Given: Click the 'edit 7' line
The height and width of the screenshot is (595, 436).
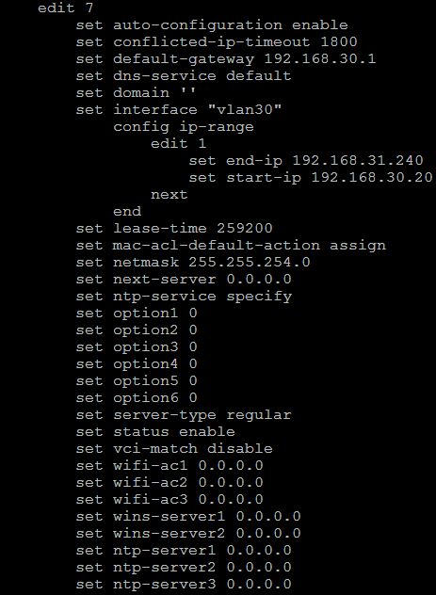Looking at the screenshot, I should pyautogui.click(x=65, y=8).
